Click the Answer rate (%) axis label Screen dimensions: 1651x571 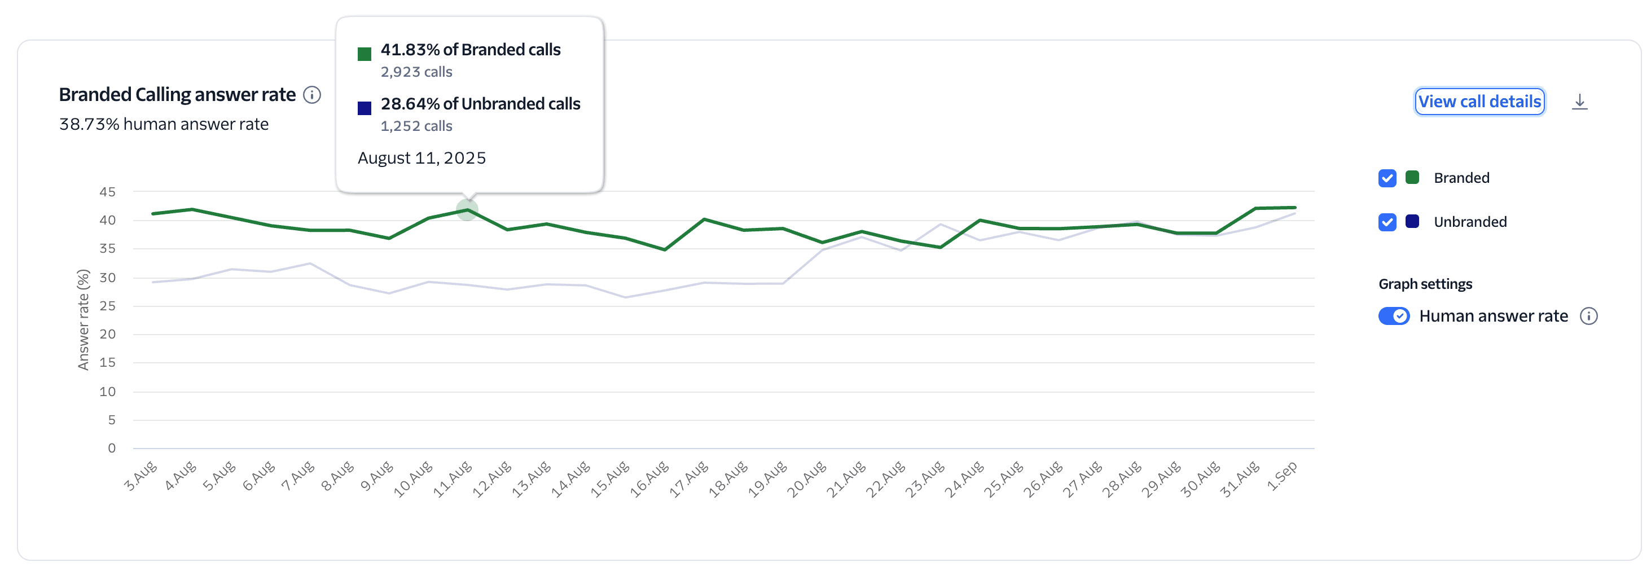click(84, 320)
